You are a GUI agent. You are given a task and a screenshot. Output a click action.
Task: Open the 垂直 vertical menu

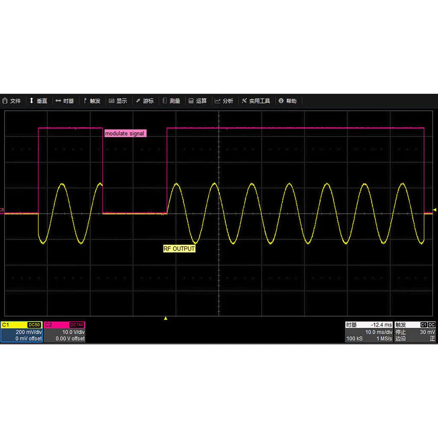click(39, 101)
